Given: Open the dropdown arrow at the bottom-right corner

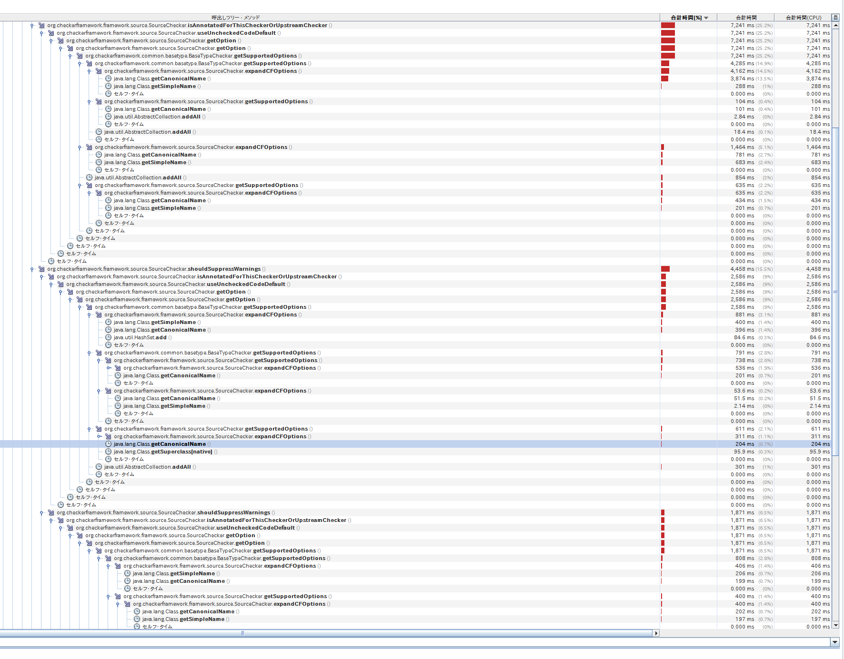Looking at the screenshot, I should click(834, 642).
